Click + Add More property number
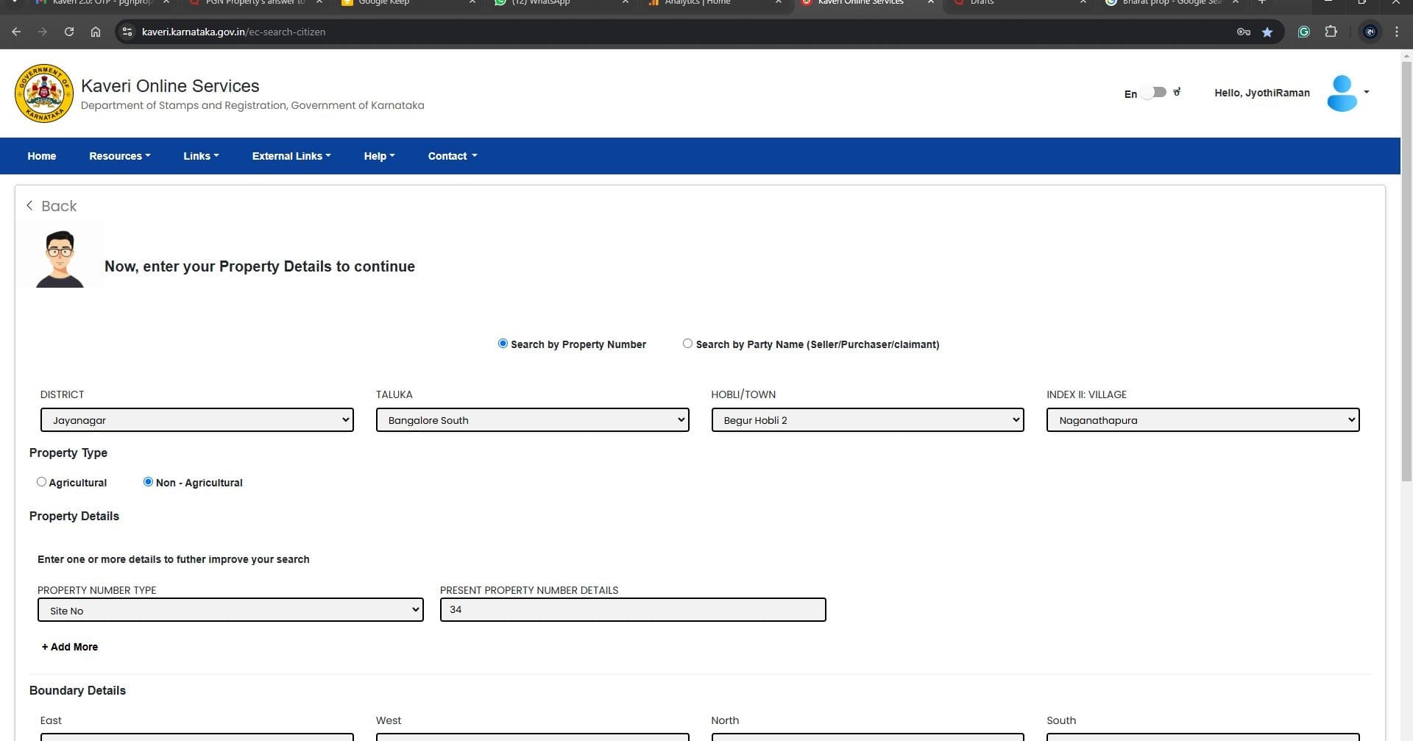 click(x=70, y=647)
